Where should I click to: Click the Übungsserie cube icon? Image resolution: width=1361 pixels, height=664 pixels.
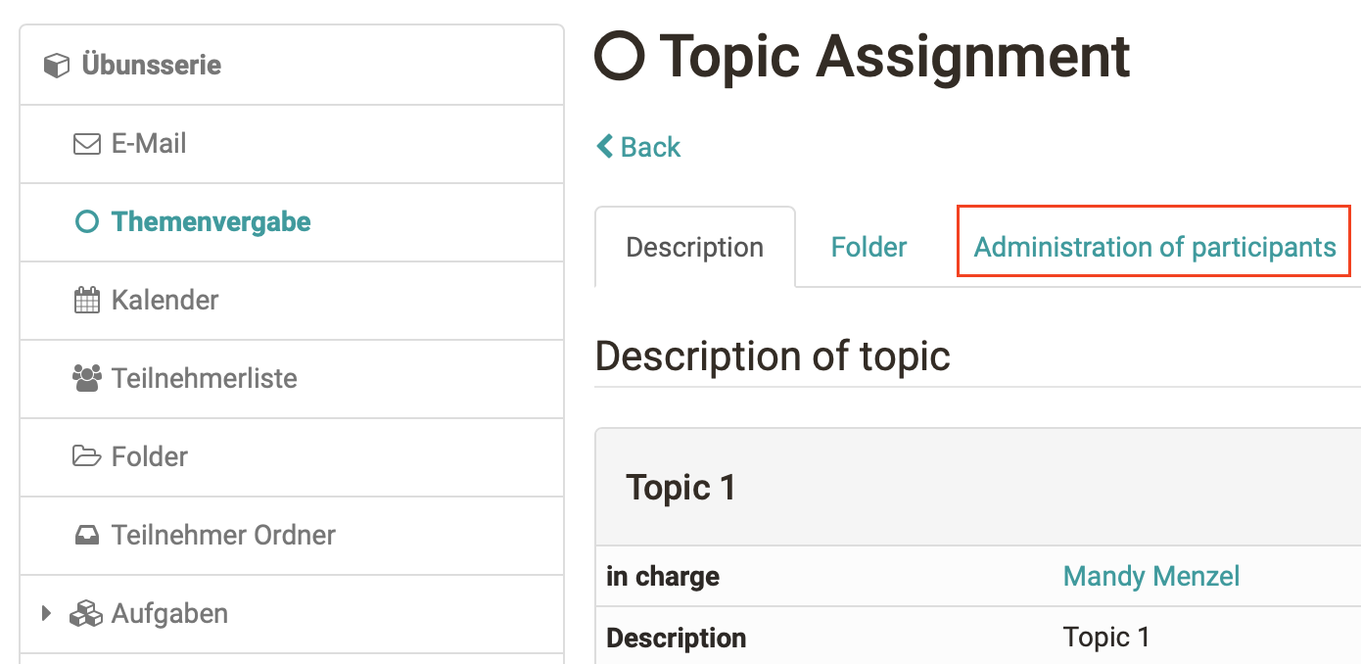pyautogui.click(x=56, y=65)
